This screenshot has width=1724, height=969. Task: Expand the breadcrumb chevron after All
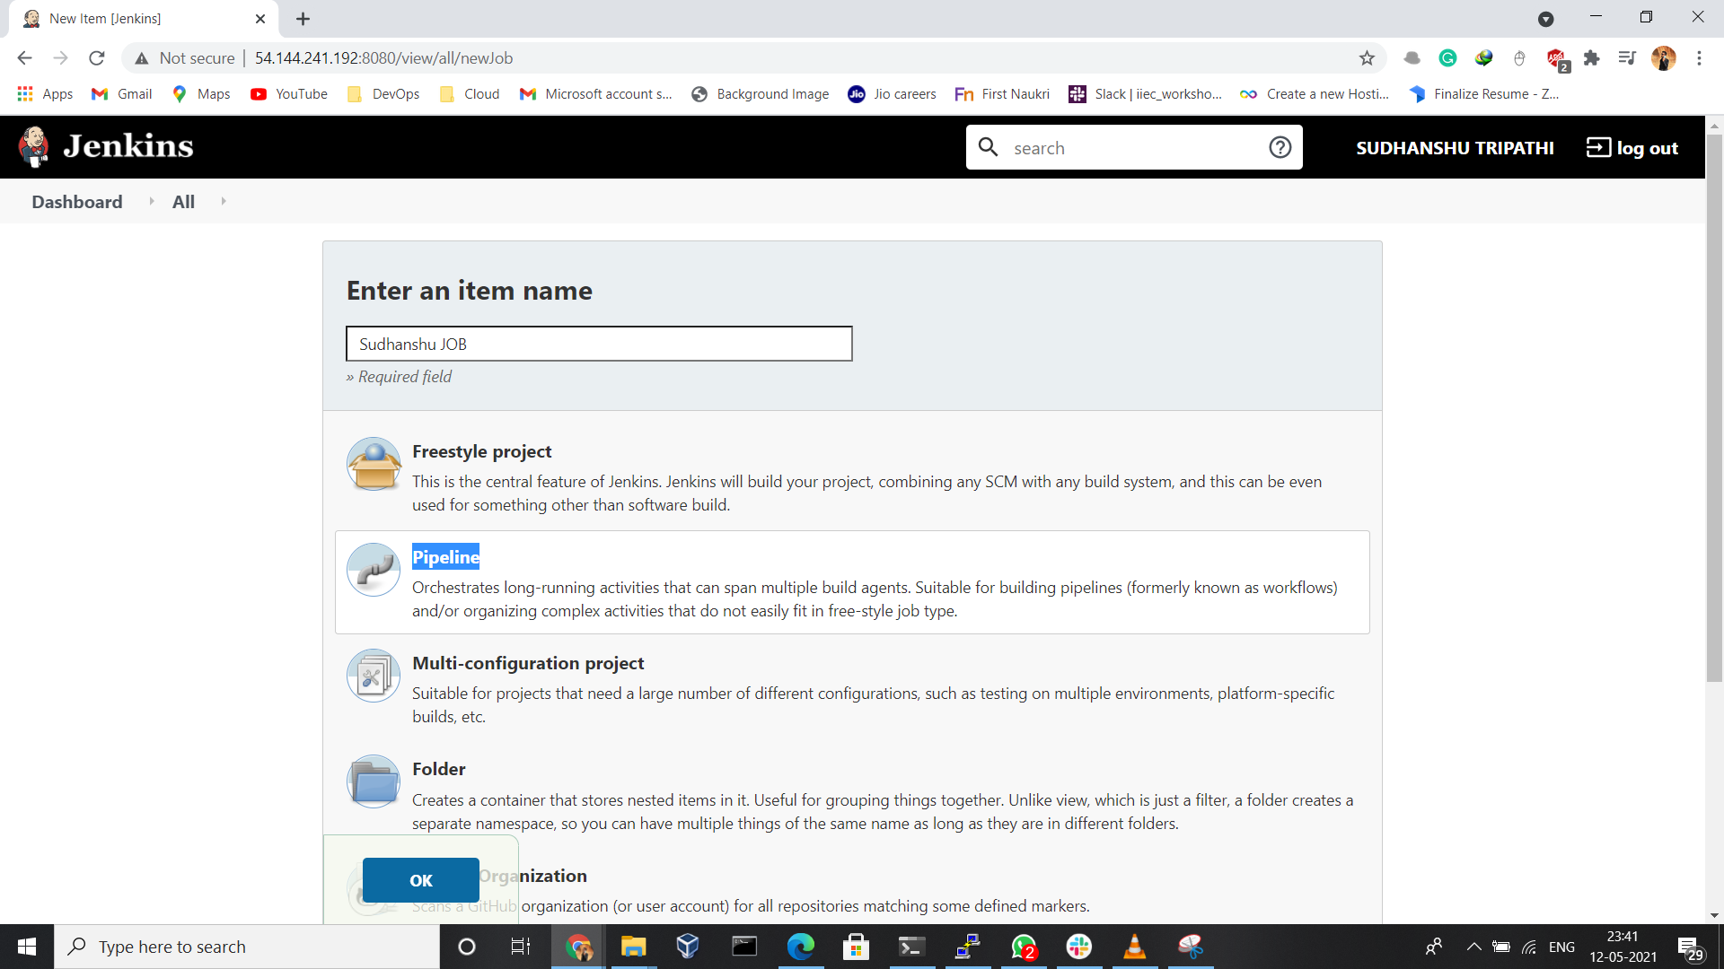(x=223, y=201)
